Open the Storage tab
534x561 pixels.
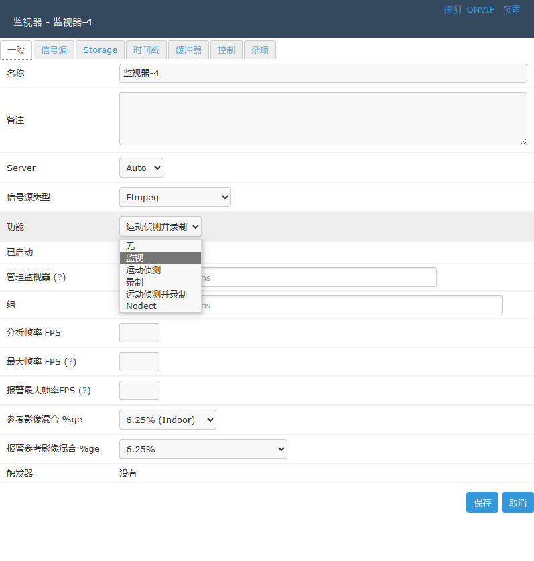pyautogui.click(x=100, y=50)
